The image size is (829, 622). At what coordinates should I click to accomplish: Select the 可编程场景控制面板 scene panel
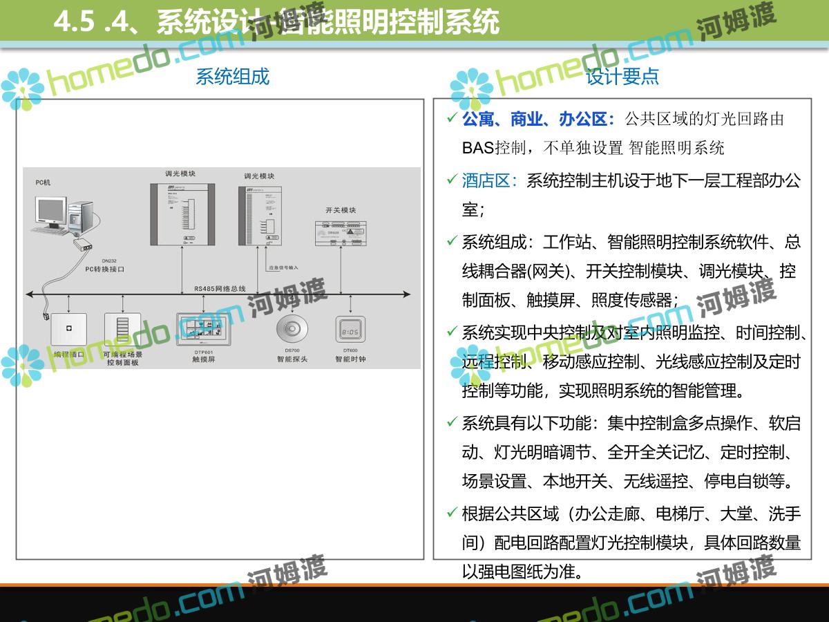[122, 330]
